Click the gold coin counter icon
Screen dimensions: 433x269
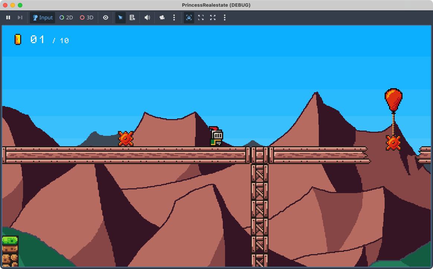pos(18,39)
